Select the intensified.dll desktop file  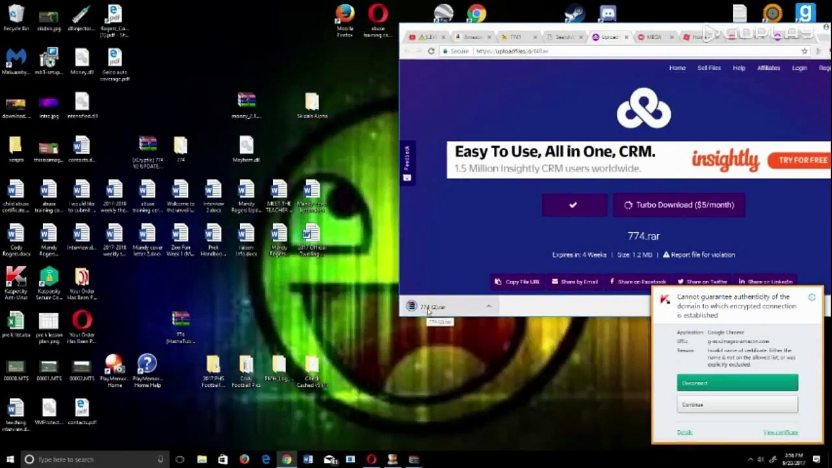click(81, 106)
